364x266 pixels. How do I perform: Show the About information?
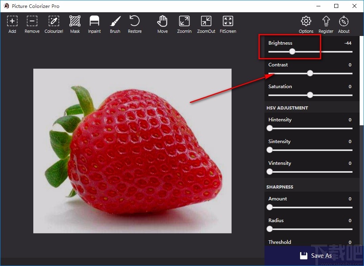pyautogui.click(x=344, y=24)
